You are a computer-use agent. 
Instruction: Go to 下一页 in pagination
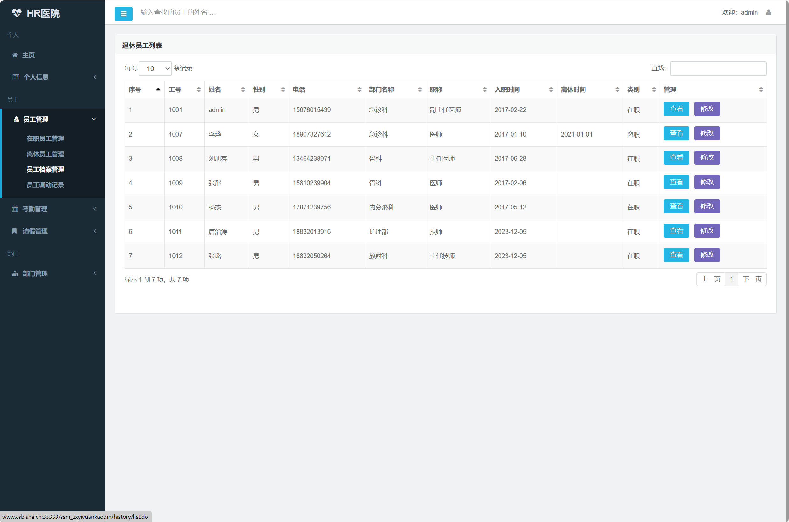click(x=752, y=279)
